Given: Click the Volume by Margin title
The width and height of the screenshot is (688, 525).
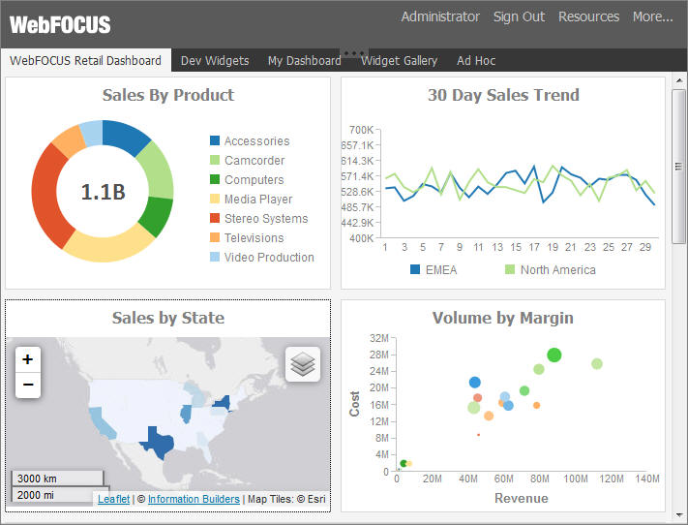Looking at the screenshot, I should [503, 318].
